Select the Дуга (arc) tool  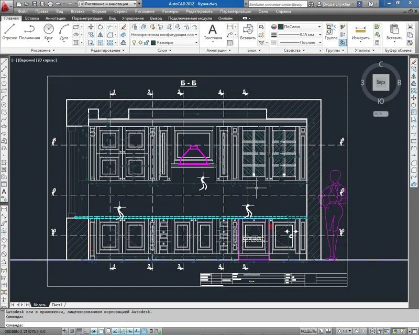tap(64, 32)
